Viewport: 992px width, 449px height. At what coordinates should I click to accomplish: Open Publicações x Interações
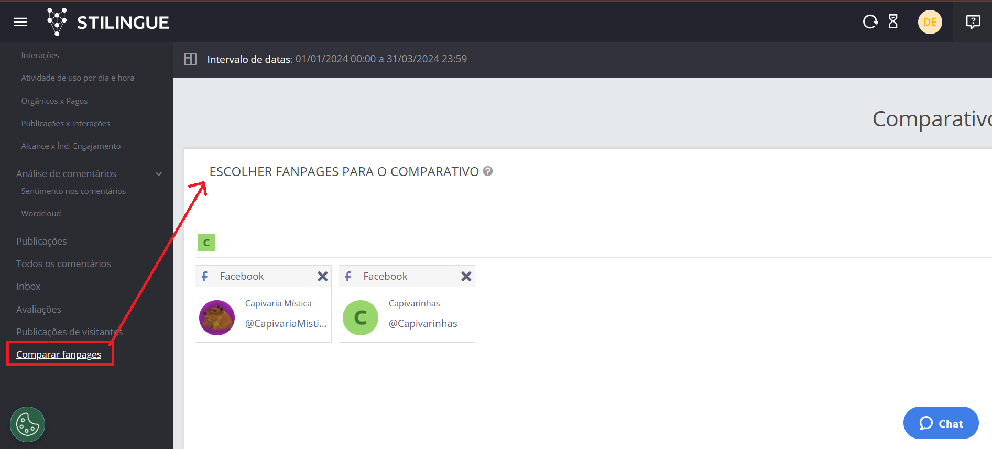point(66,123)
